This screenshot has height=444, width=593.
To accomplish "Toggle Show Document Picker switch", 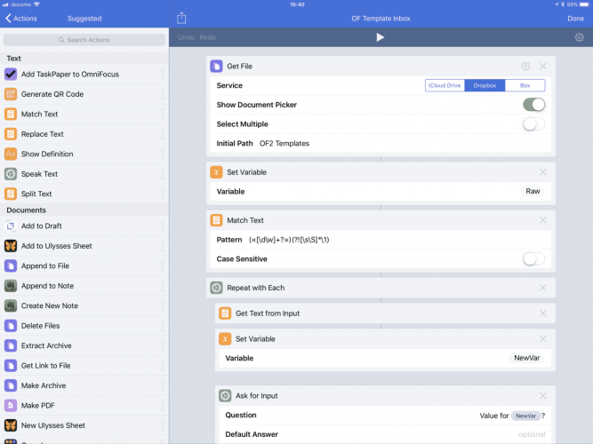I will point(533,105).
